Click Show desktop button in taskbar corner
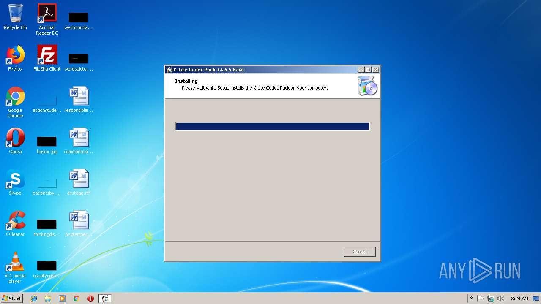This screenshot has width=541, height=304. tap(537, 299)
